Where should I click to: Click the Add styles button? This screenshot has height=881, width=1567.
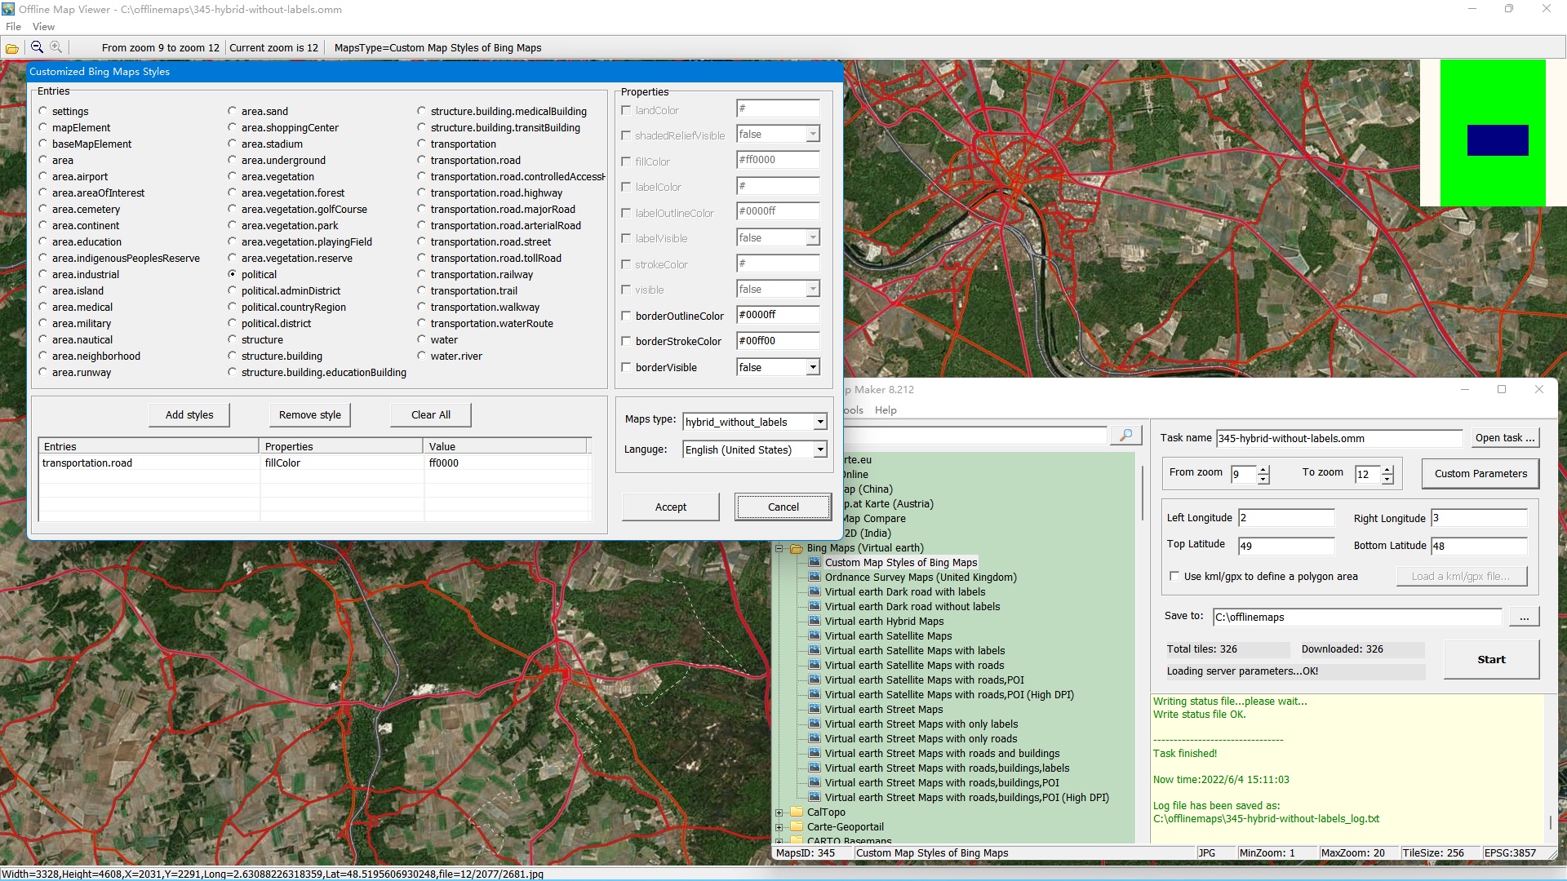point(189,414)
